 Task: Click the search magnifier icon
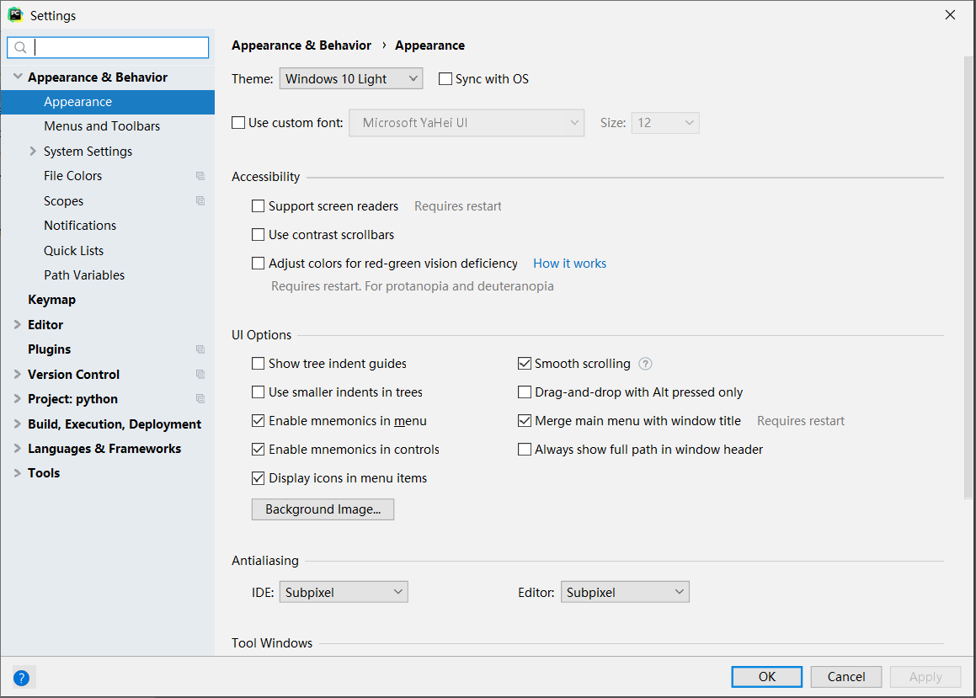[x=20, y=47]
